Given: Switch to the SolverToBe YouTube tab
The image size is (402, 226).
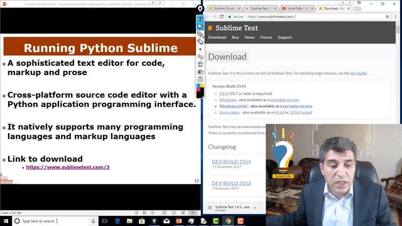Looking at the screenshot, I should click(x=297, y=8).
